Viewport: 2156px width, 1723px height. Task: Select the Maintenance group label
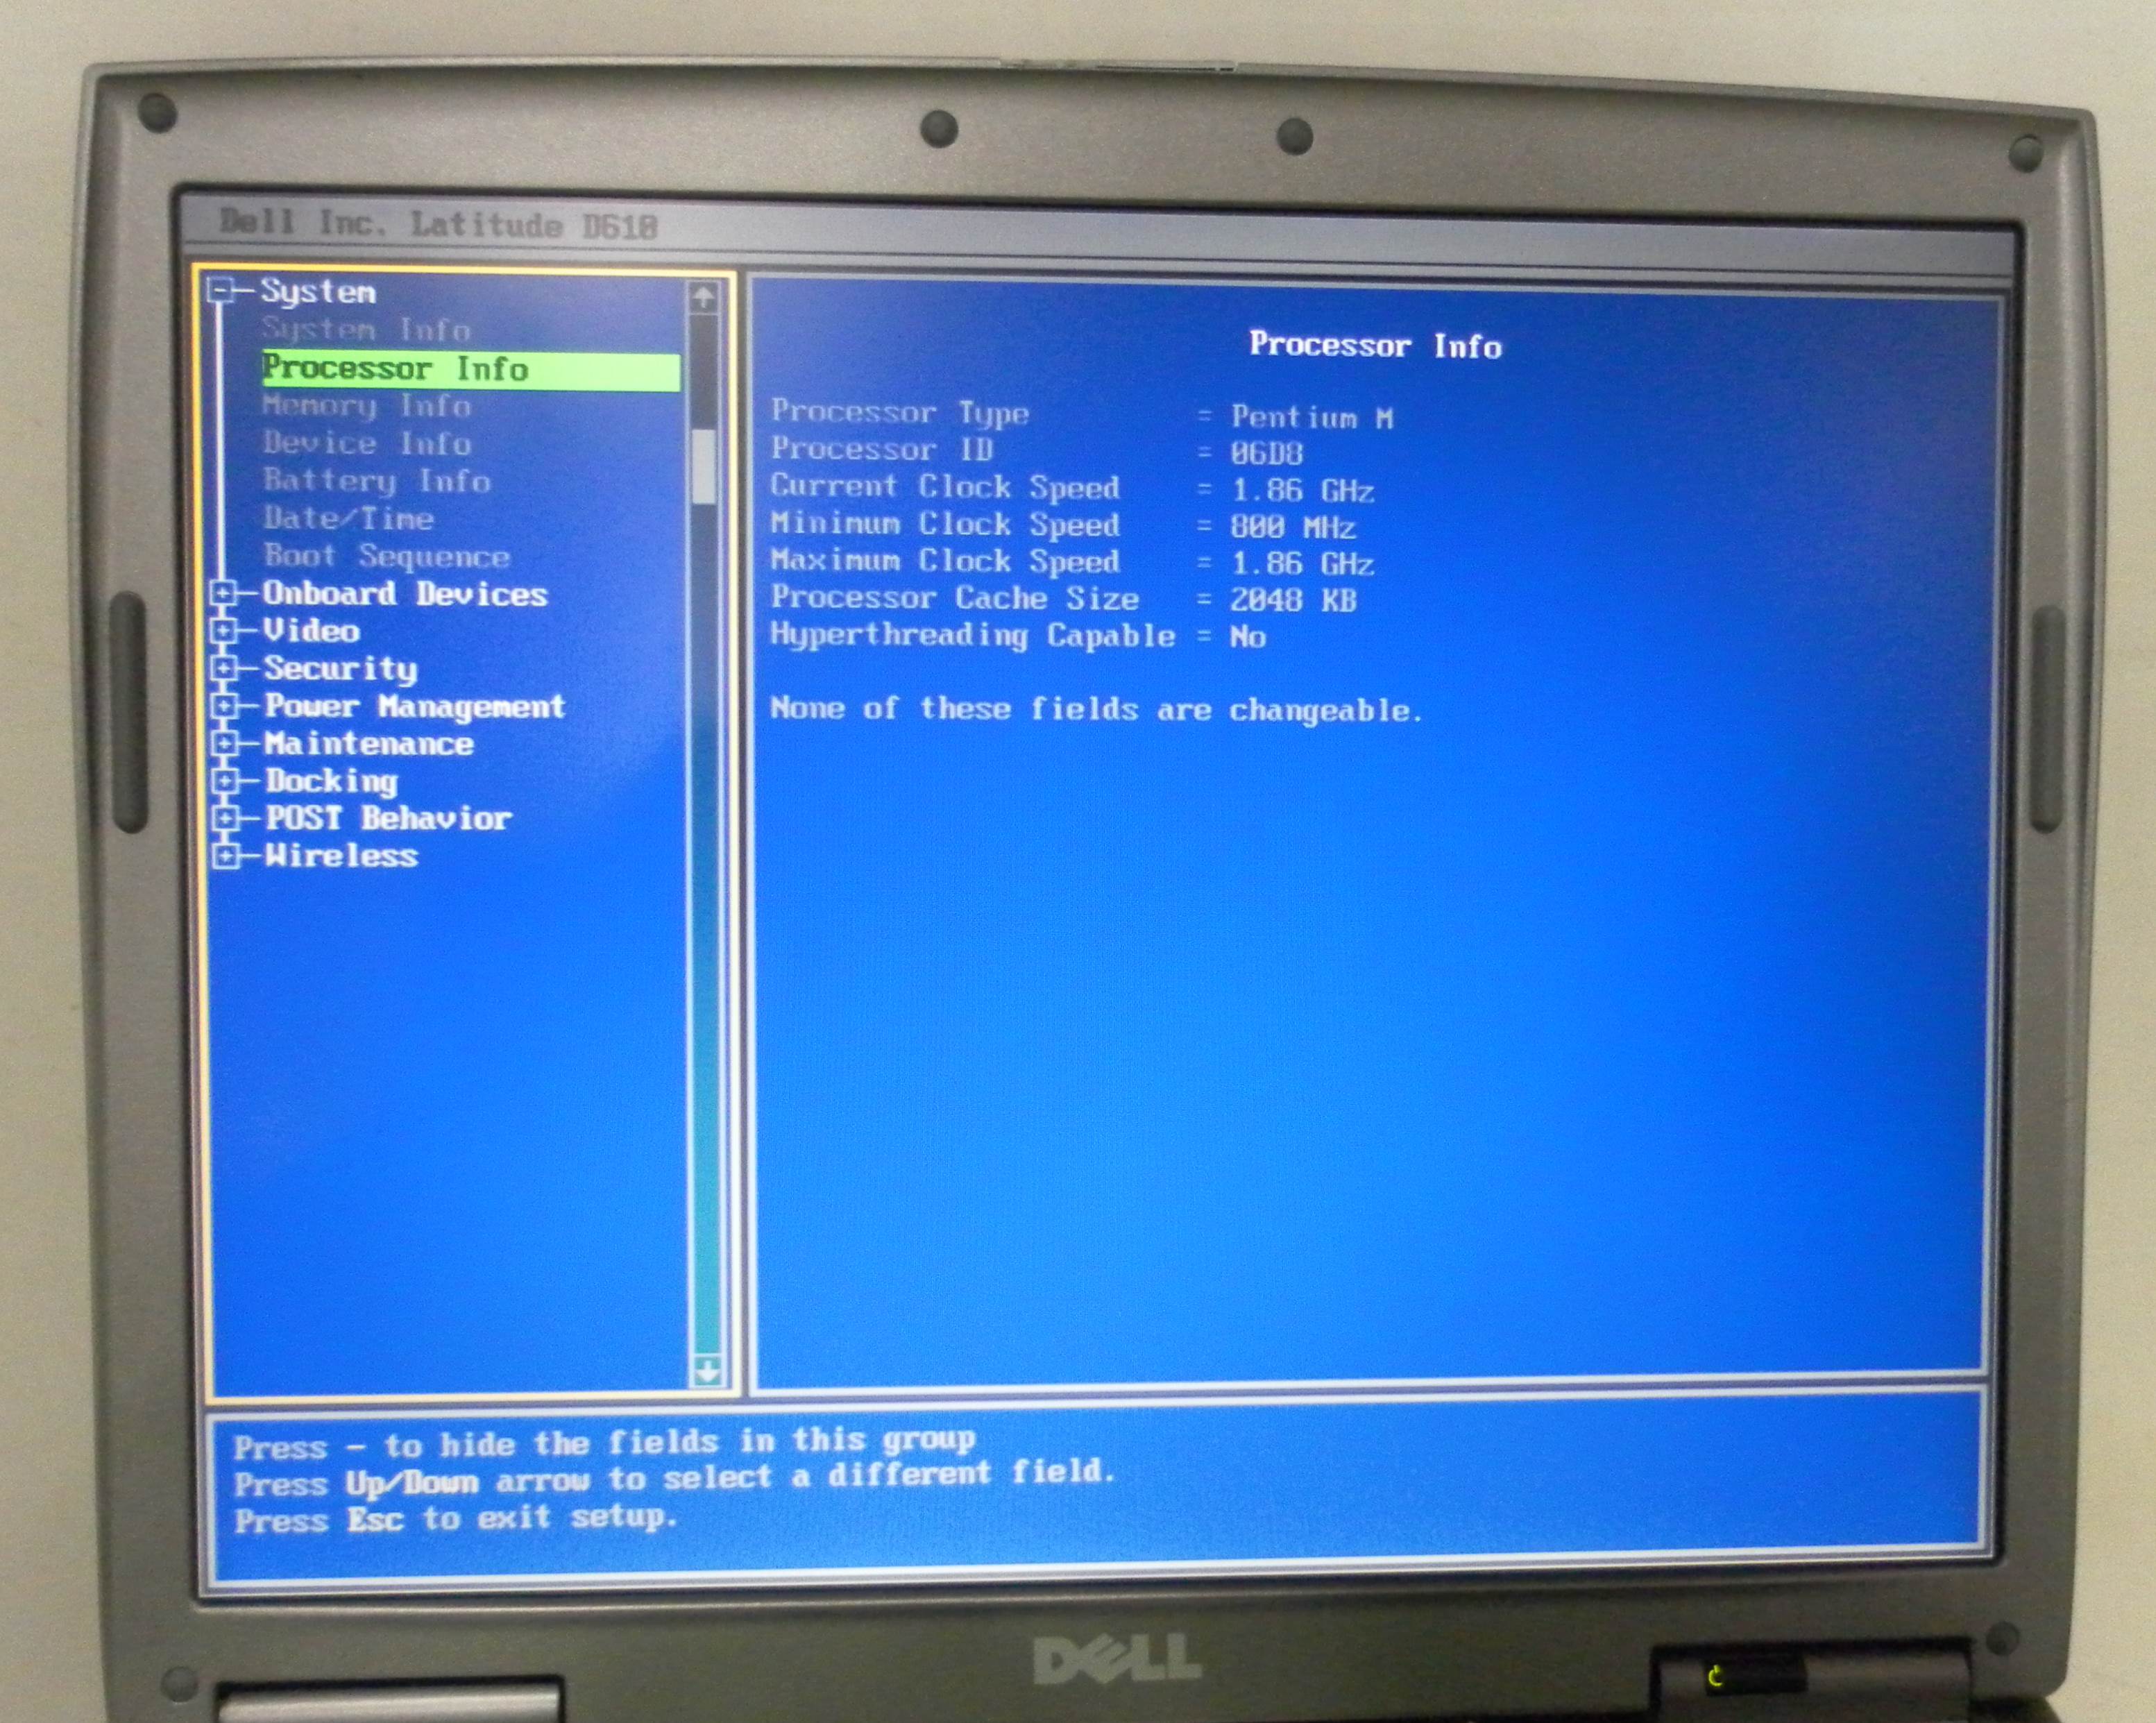[369, 744]
